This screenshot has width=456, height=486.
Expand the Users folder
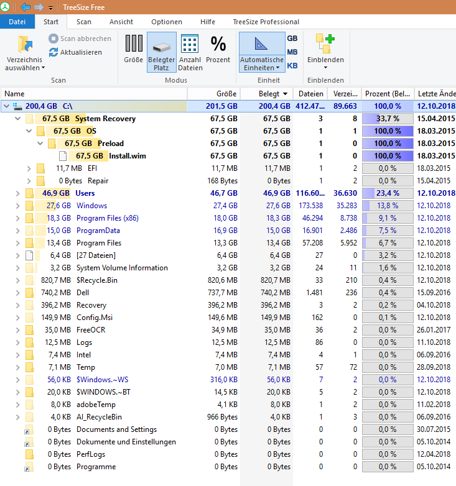[17, 193]
